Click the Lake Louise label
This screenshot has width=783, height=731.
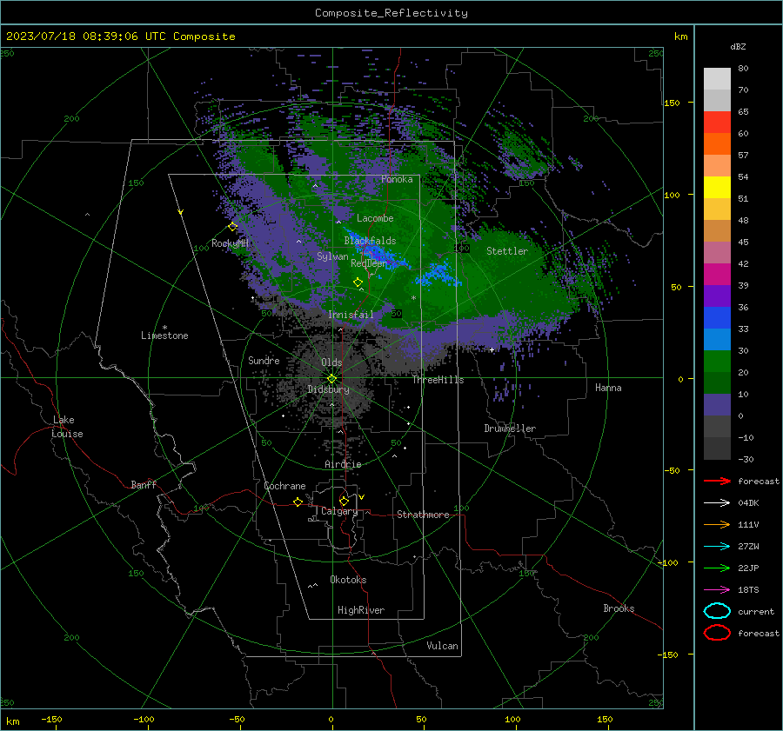[67, 427]
